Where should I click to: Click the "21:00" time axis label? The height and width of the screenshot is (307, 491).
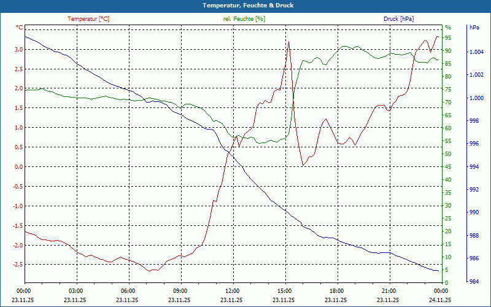coord(389,291)
